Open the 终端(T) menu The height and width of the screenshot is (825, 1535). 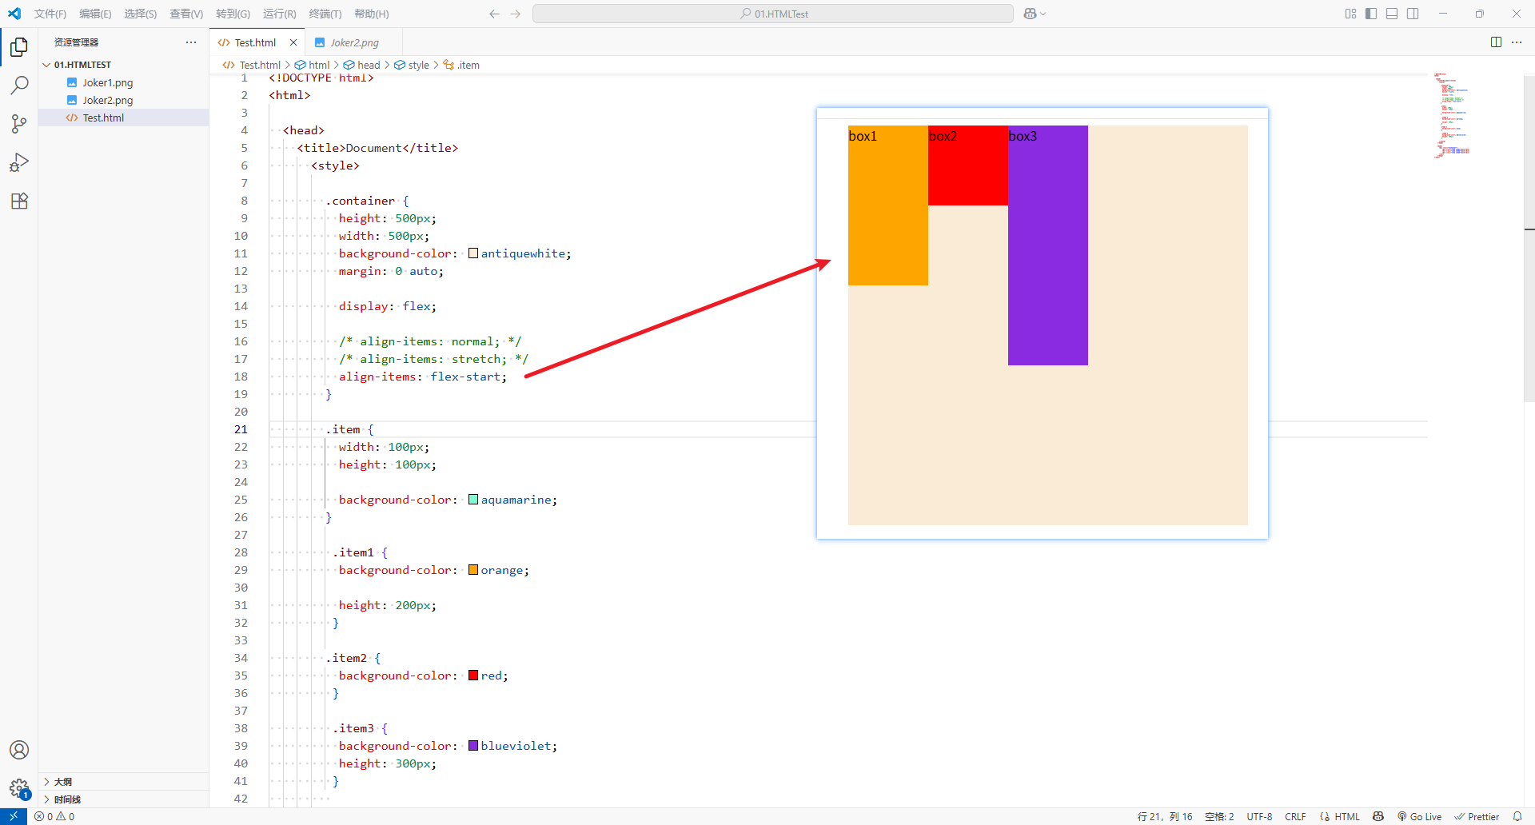point(325,14)
